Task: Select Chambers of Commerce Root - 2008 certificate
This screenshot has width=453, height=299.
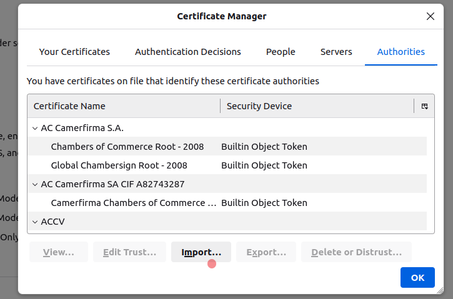Action: [127, 147]
